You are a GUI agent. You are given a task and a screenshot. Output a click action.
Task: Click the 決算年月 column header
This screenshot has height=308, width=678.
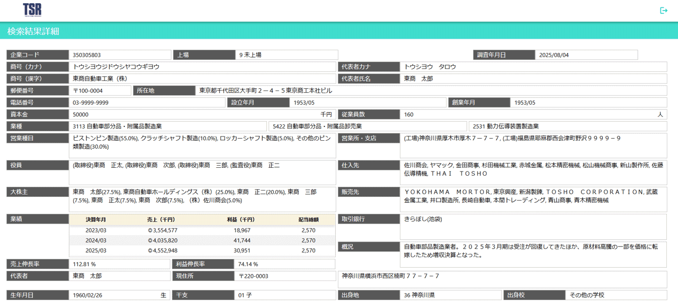(96, 220)
